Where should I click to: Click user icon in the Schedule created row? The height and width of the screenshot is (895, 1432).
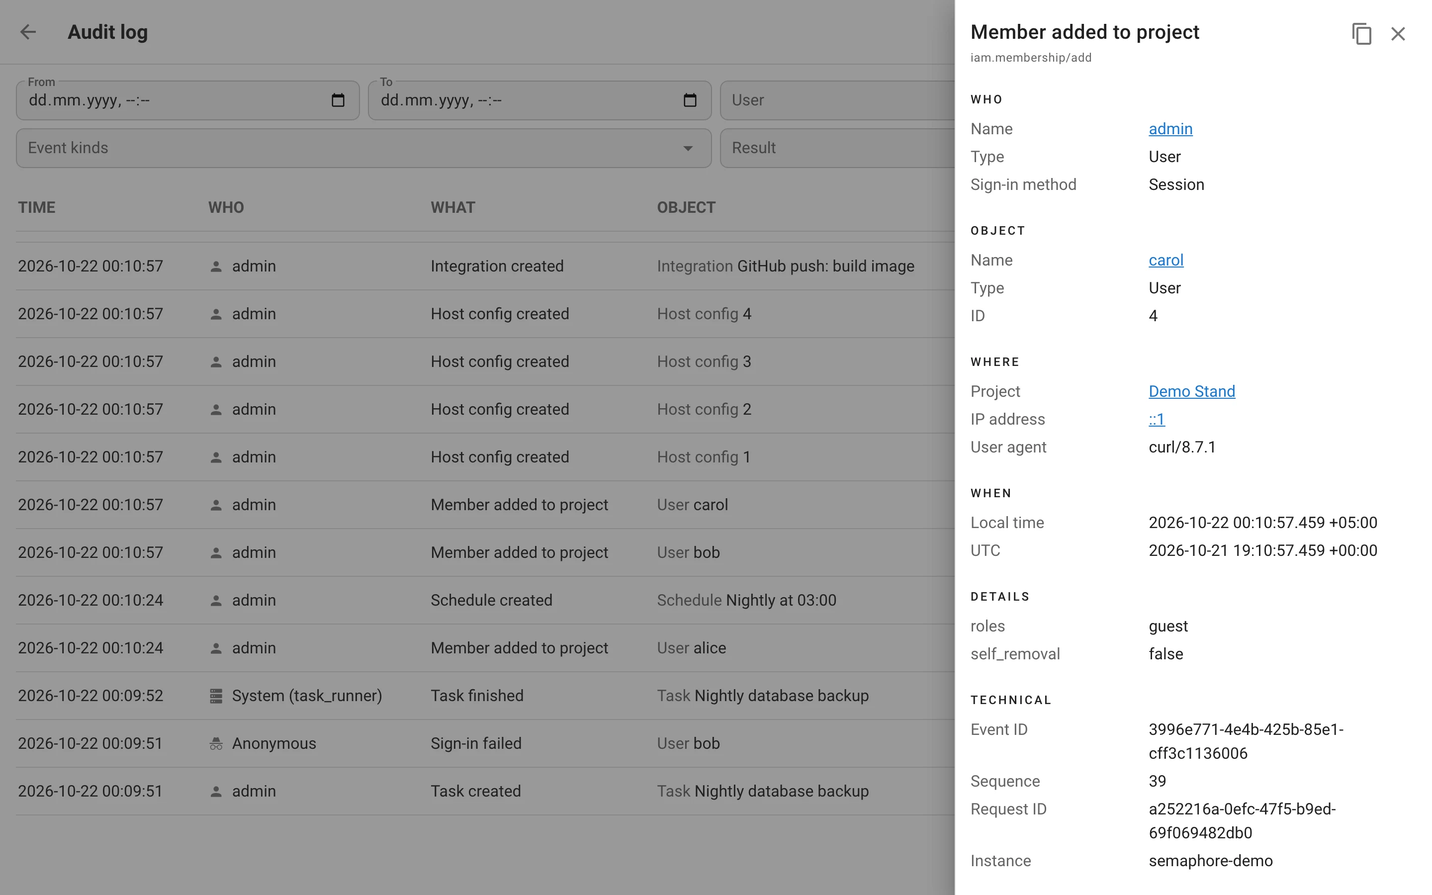tap(216, 600)
